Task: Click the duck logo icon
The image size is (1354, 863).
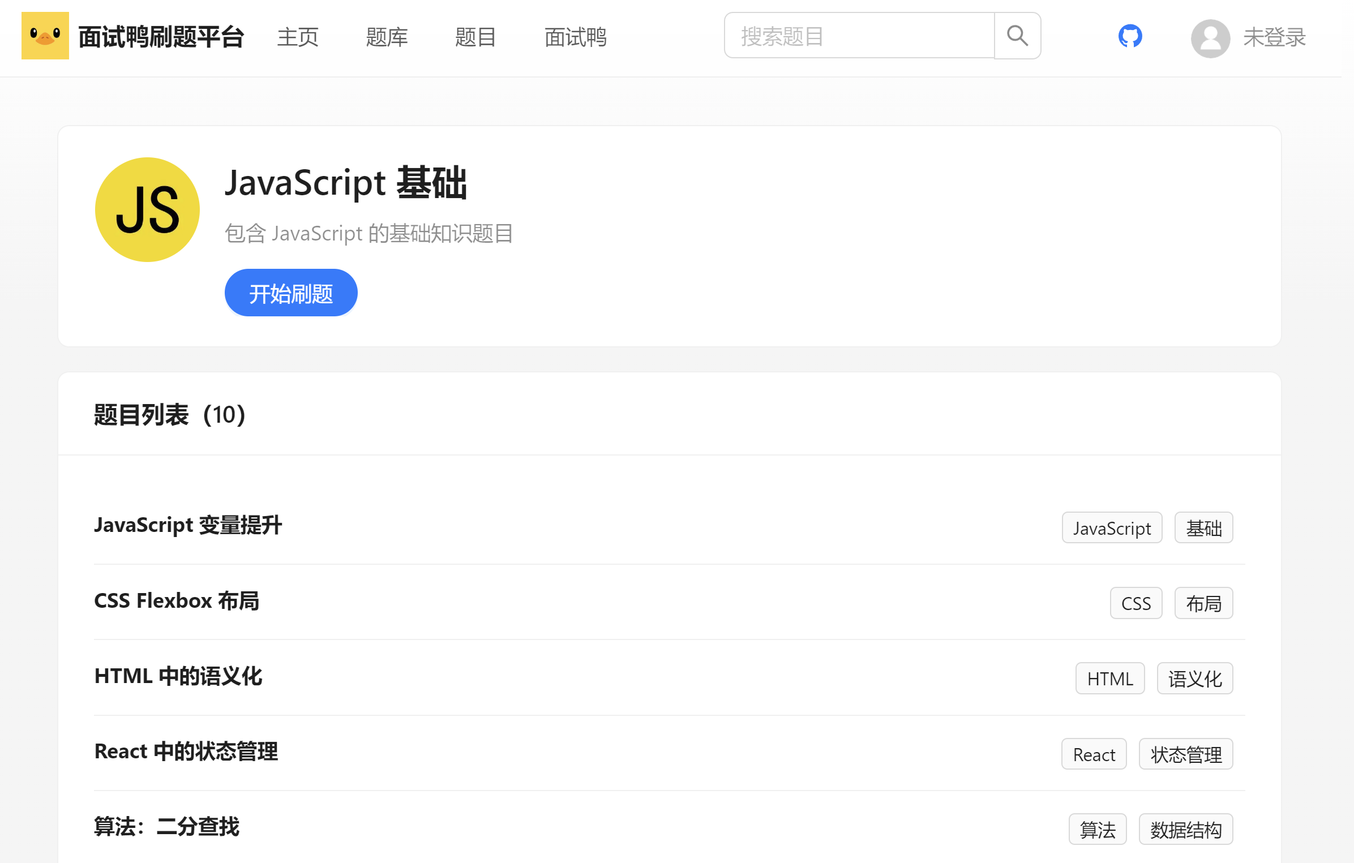Action: pyautogui.click(x=45, y=36)
